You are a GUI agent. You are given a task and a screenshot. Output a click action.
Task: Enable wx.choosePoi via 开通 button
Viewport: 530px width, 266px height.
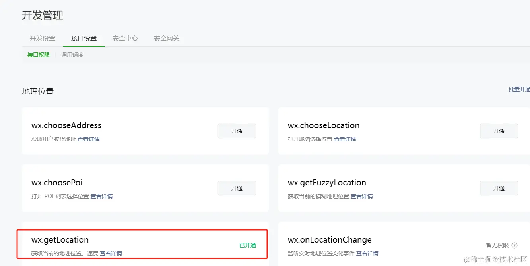(237, 188)
